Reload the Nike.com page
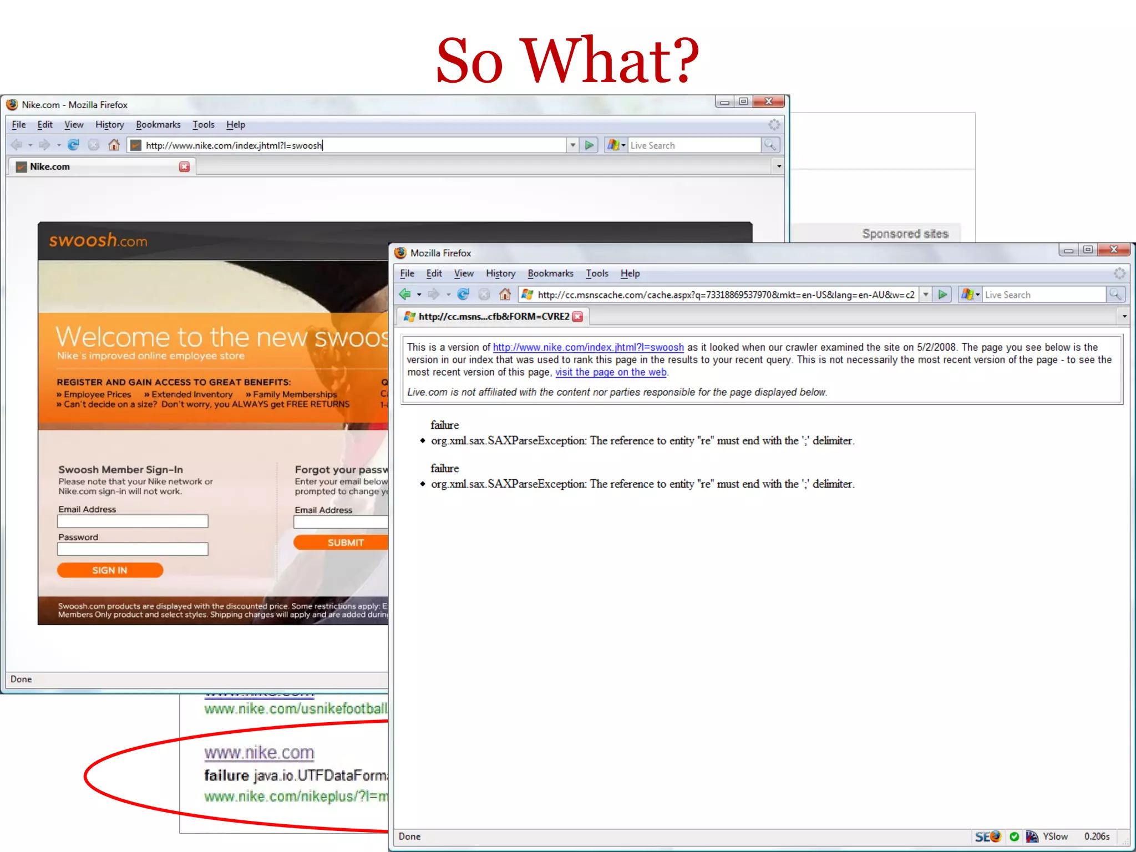This screenshot has height=852, width=1136. [73, 145]
